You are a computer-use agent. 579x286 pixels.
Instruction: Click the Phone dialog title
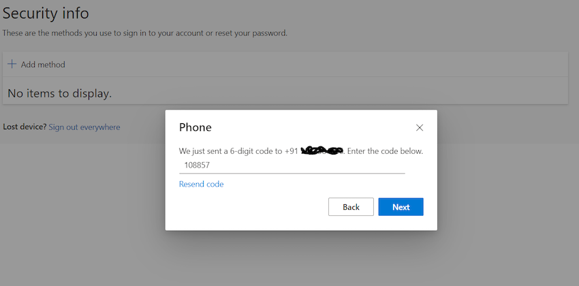coord(195,127)
